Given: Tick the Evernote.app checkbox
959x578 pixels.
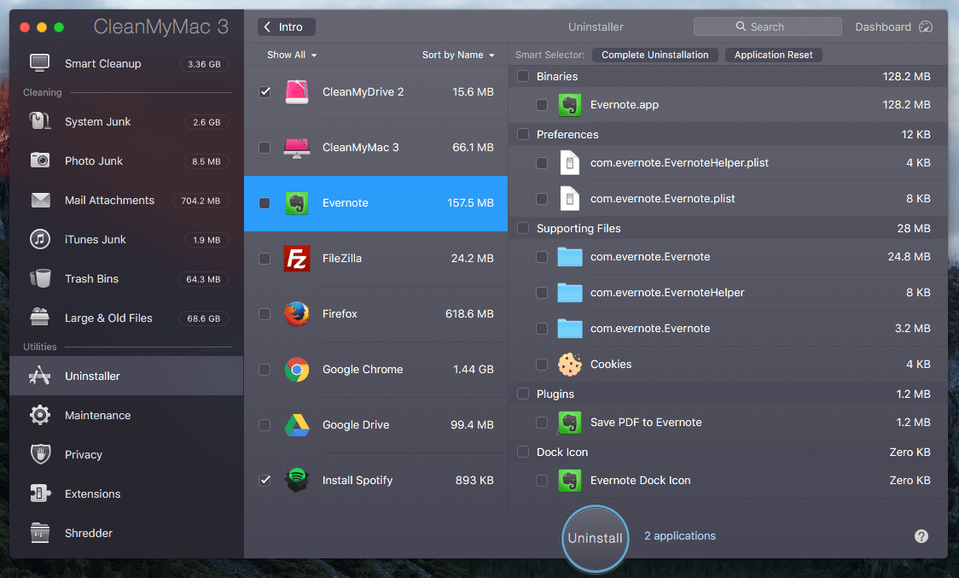Looking at the screenshot, I should tap(542, 105).
